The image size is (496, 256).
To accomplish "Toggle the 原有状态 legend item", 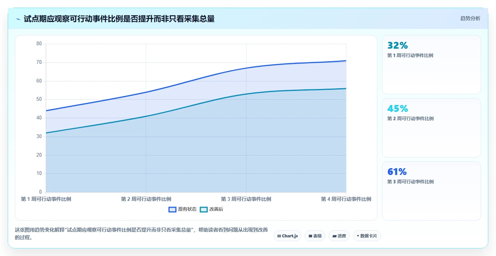I will (182, 209).
